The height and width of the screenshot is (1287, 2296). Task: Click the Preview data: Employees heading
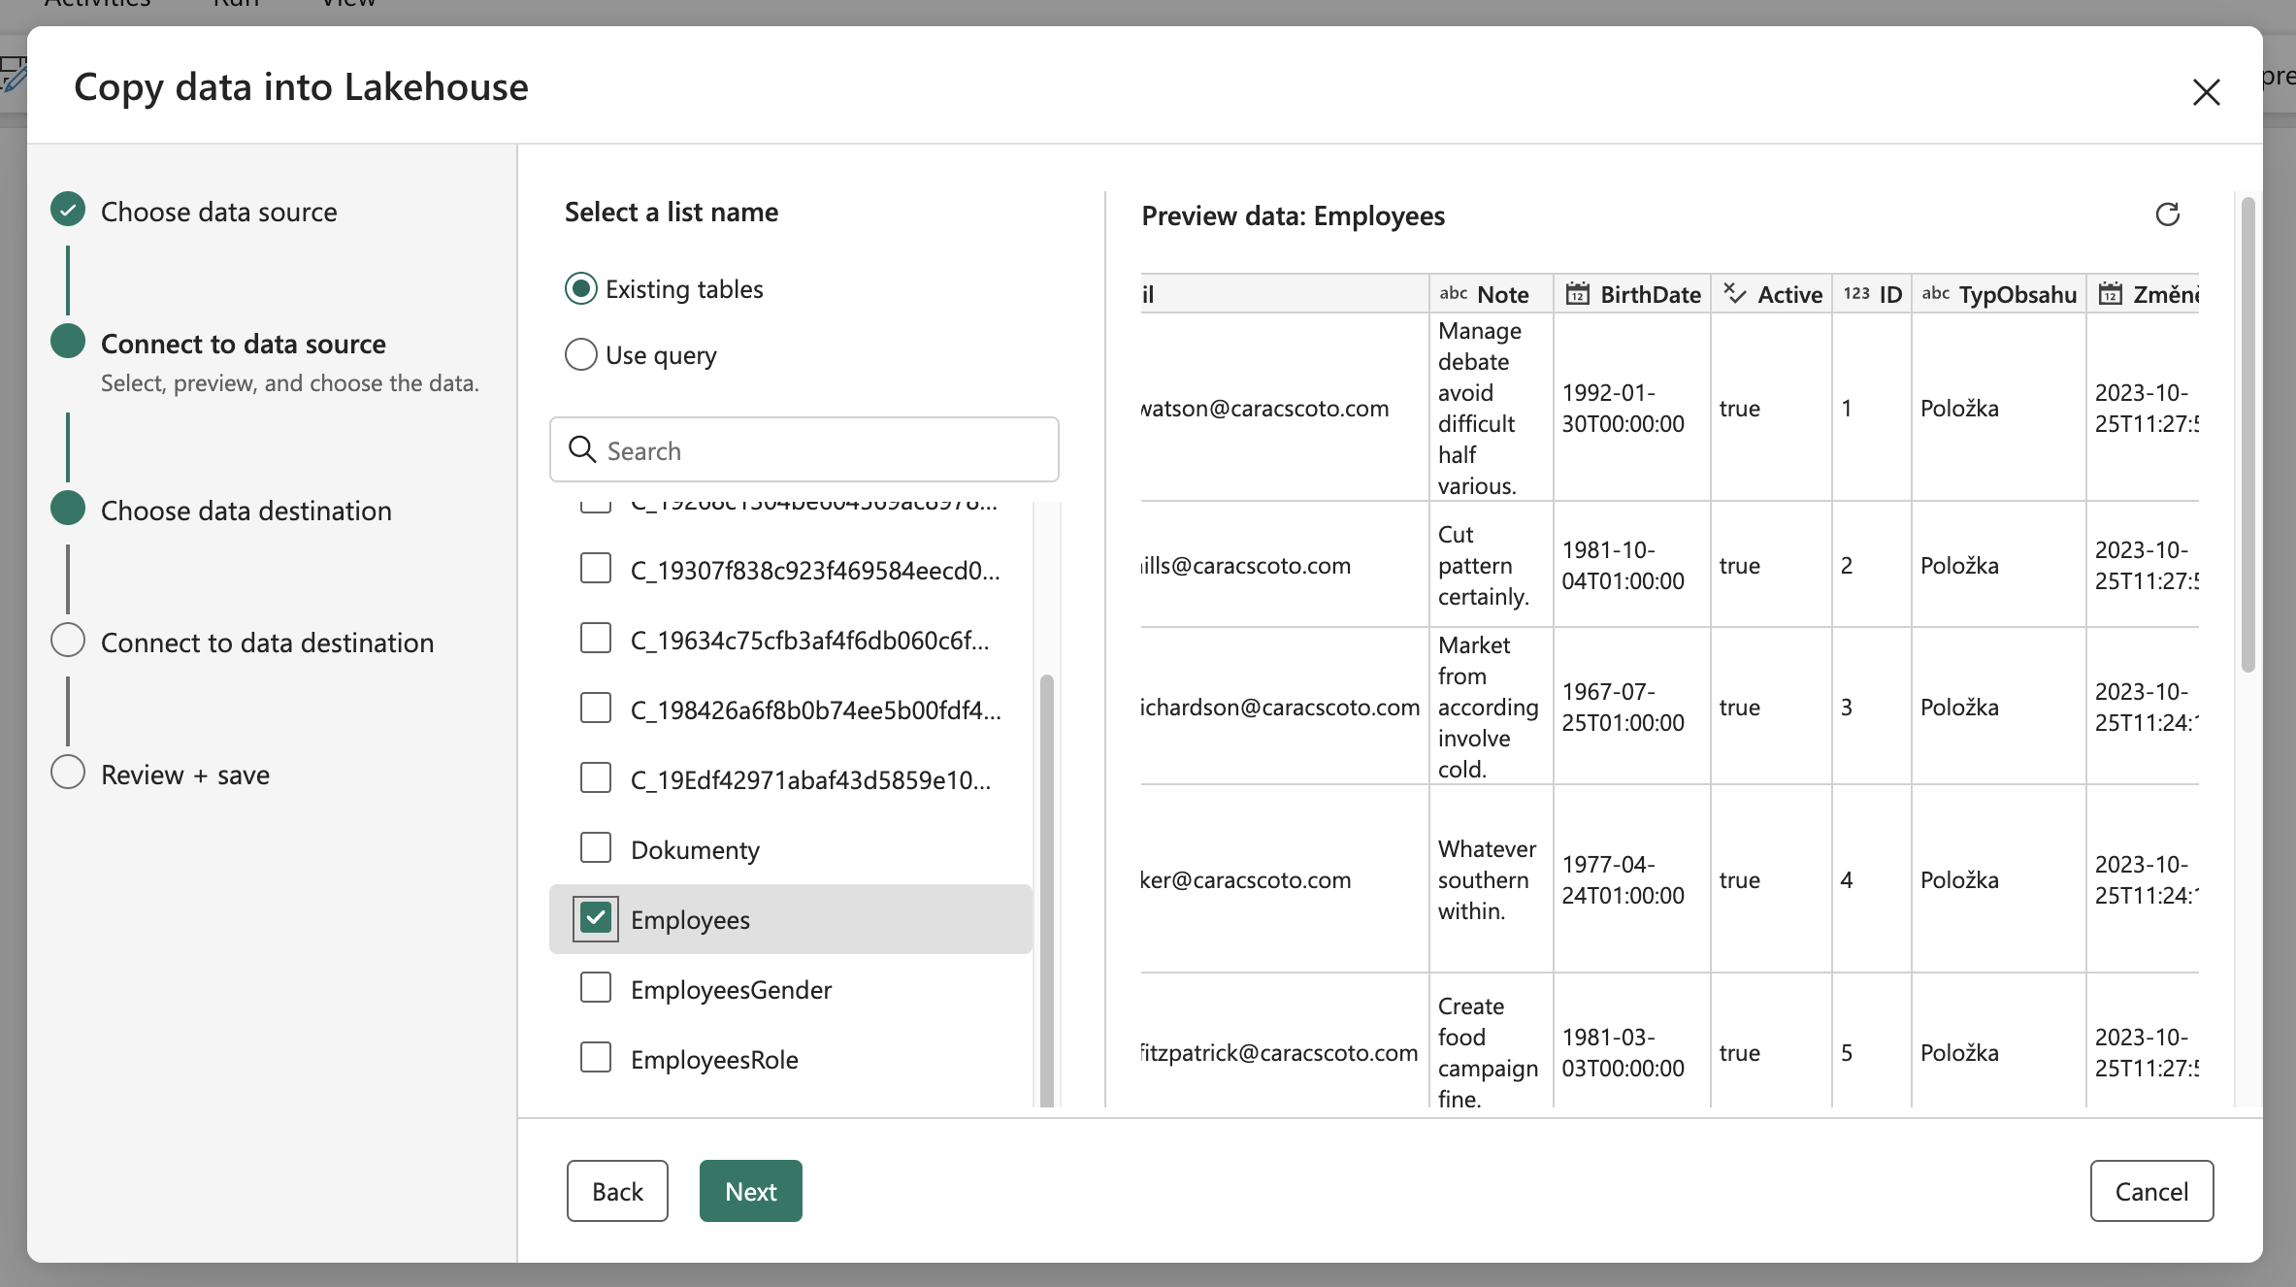1293,215
